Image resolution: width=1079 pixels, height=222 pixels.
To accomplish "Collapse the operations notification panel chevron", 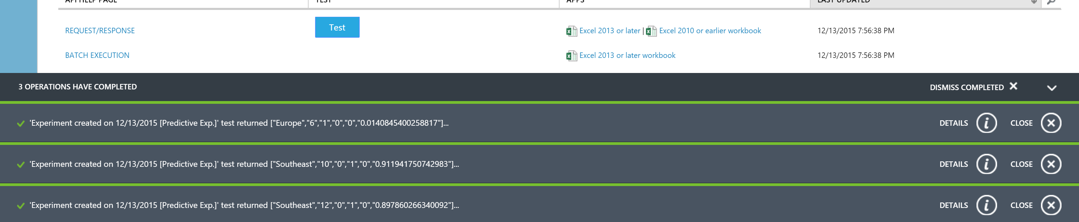I will 1052,88.
